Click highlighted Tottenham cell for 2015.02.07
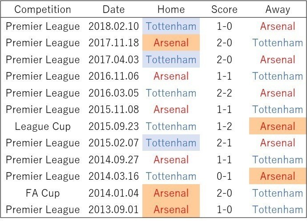Screen dimensions: 307x222 tap(171, 143)
